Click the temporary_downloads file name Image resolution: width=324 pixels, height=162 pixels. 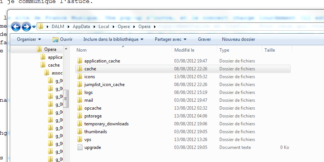(x=106, y=124)
